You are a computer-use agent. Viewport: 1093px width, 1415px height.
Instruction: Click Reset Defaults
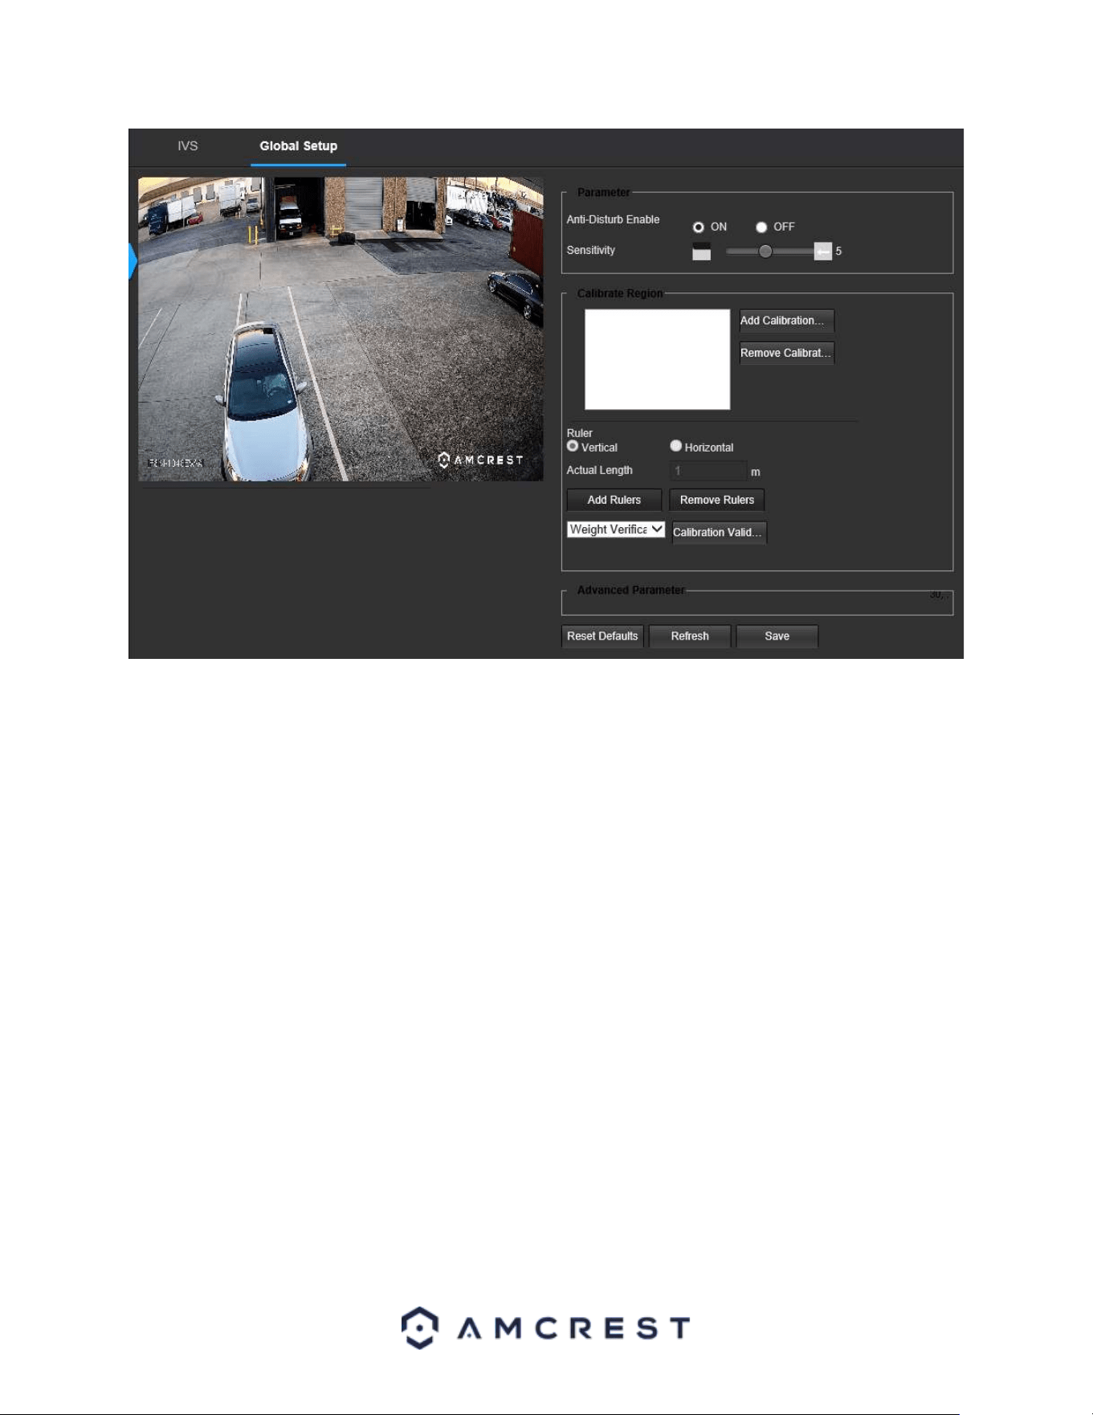pyautogui.click(x=602, y=636)
